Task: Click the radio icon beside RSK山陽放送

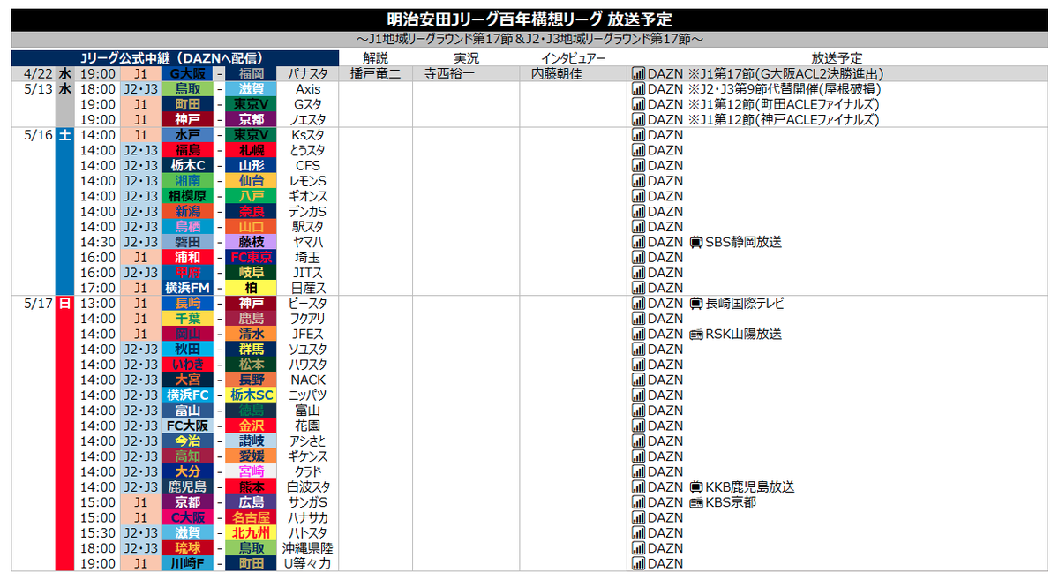Action: pos(695,335)
